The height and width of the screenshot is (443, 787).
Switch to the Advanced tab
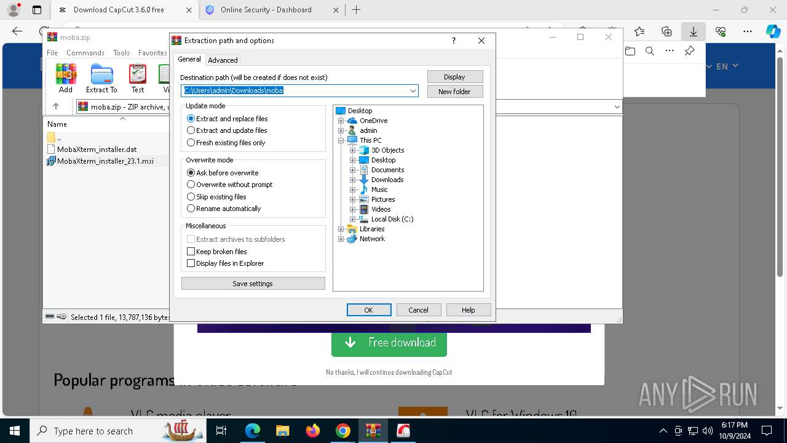click(223, 60)
